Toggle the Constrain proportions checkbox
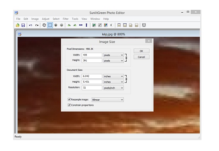This screenshot has height=151, width=219. click(69, 105)
